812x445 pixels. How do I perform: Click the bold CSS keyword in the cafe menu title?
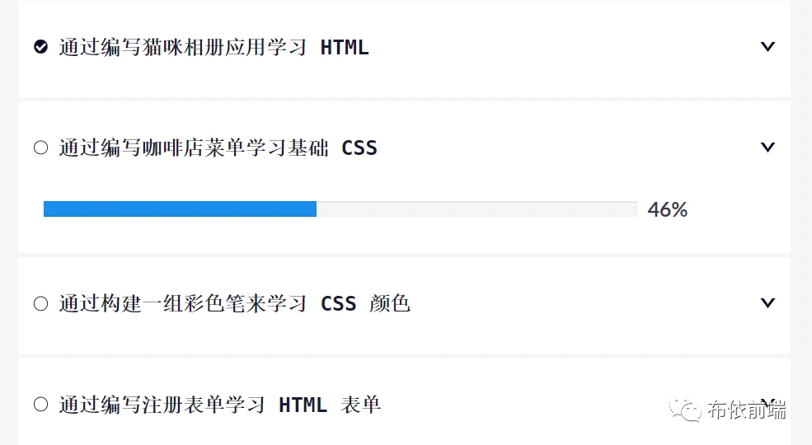tap(359, 148)
